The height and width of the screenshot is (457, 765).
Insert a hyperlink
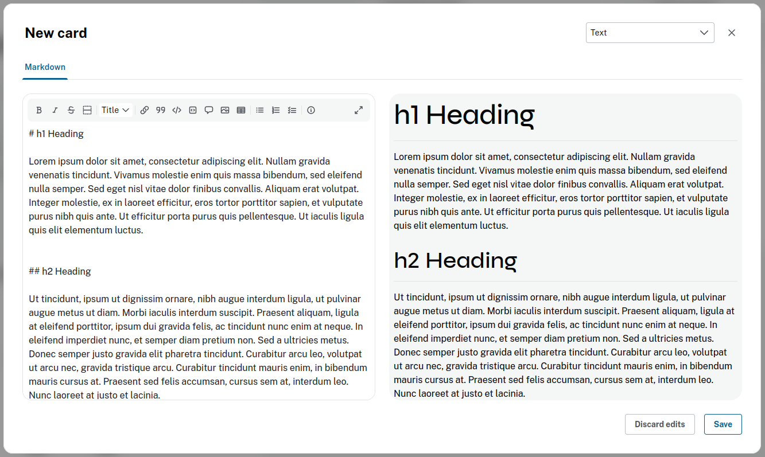pos(145,110)
